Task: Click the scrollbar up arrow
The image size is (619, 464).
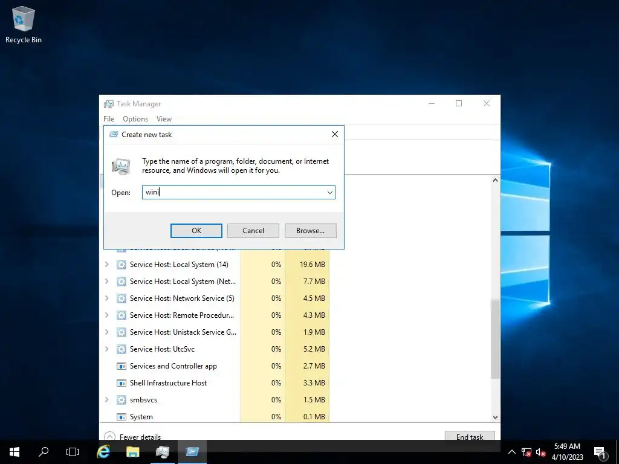Action: (x=495, y=180)
